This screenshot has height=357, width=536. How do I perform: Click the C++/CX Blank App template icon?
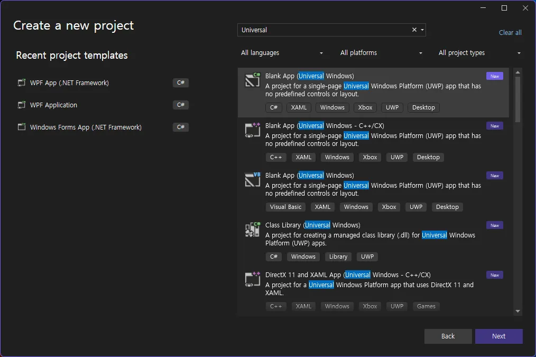click(x=252, y=130)
